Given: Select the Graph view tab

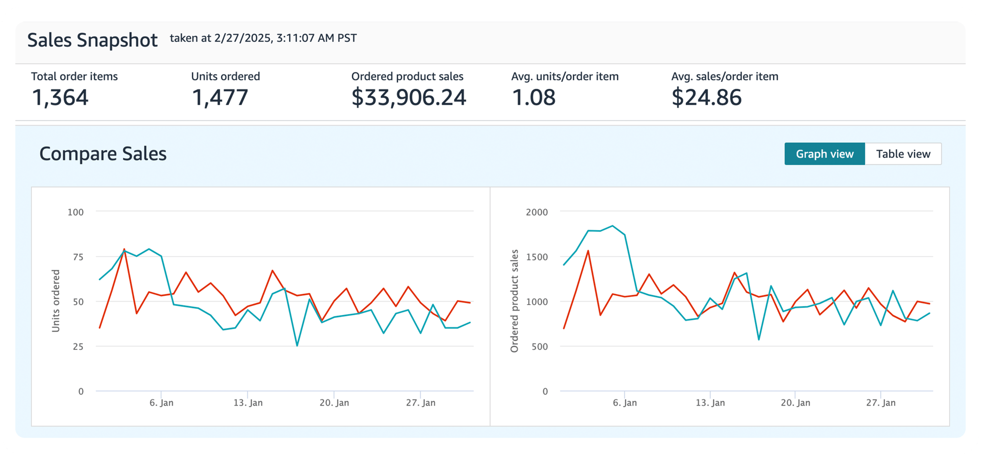Looking at the screenshot, I should (824, 154).
